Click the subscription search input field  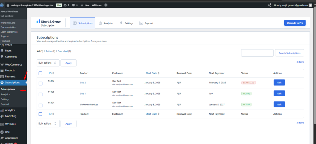tap(257, 53)
